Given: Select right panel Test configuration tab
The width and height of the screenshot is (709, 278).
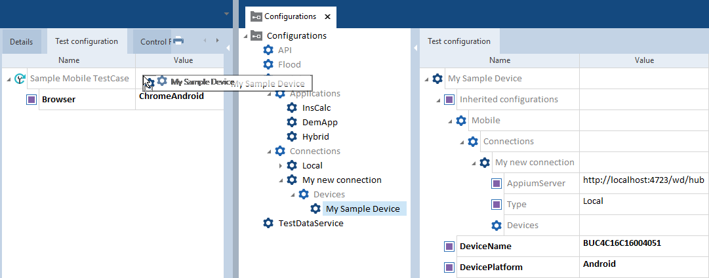Looking at the screenshot, I should pos(459,41).
